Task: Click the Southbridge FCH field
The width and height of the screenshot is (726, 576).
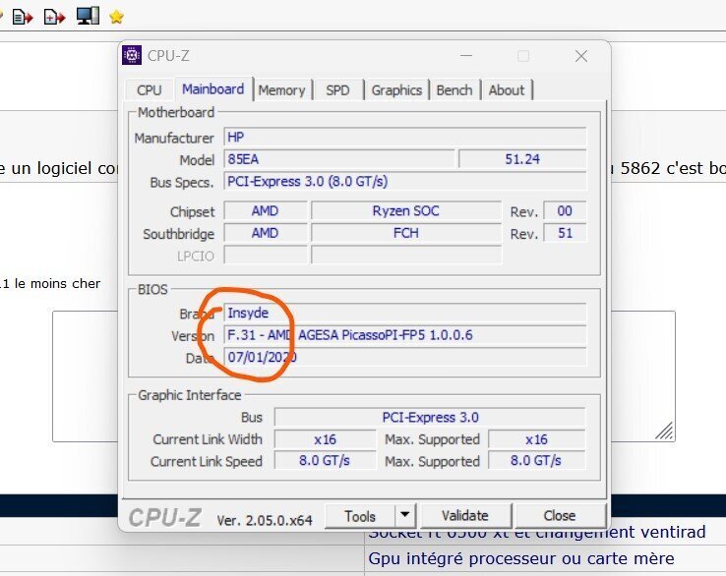Action: (406, 233)
